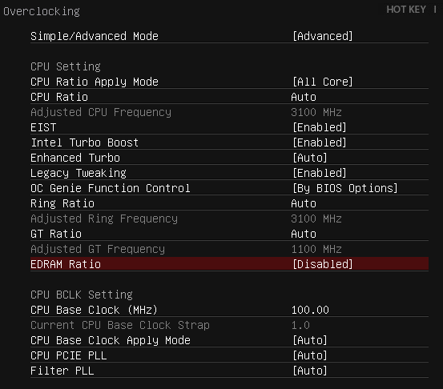Select the CPU Ratio setting label

click(59, 97)
